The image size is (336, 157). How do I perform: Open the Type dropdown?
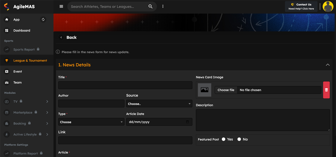pyautogui.click(x=91, y=122)
